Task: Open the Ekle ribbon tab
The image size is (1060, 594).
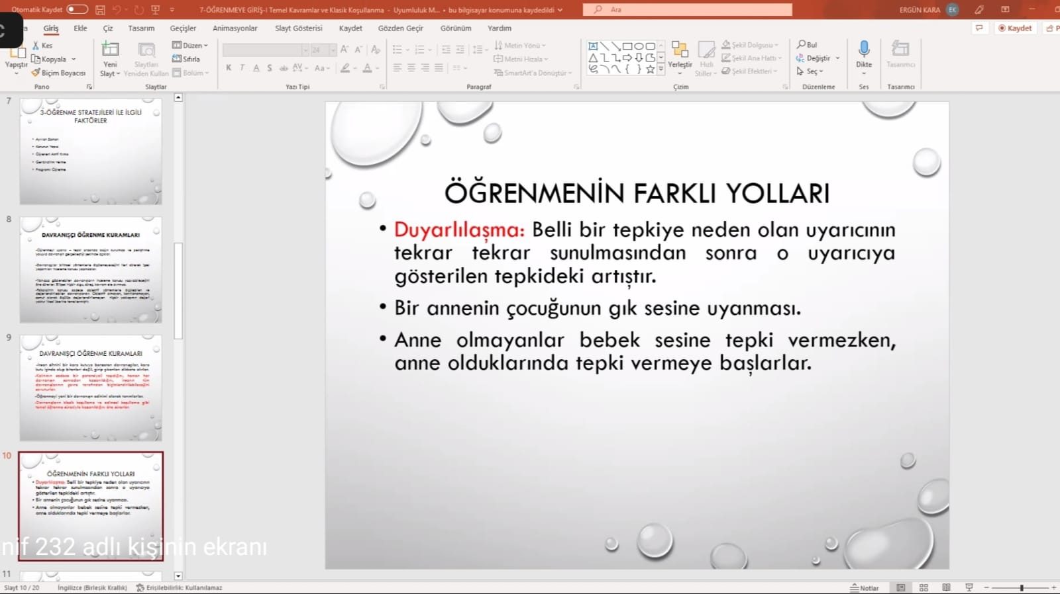Action: (x=80, y=28)
